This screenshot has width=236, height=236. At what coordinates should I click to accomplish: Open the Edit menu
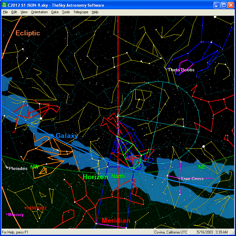click(x=14, y=12)
